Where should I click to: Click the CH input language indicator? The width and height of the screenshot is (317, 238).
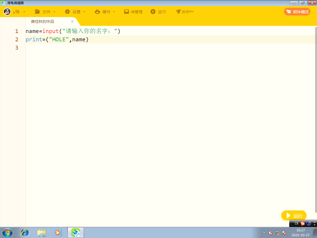pos(297,223)
